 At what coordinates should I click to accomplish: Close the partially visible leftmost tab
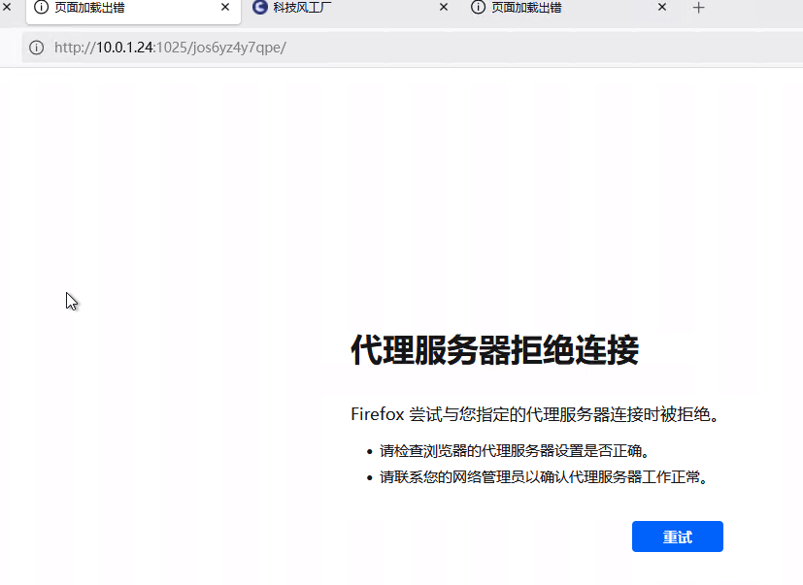click(x=7, y=7)
